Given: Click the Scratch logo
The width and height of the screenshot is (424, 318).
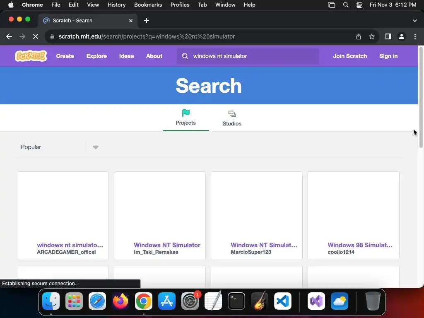Looking at the screenshot, I should click(31, 56).
